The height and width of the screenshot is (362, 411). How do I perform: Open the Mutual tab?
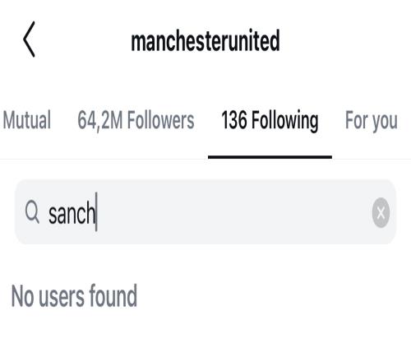point(26,120)
